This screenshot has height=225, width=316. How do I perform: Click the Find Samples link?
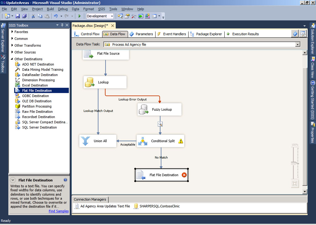click(59, 211)
